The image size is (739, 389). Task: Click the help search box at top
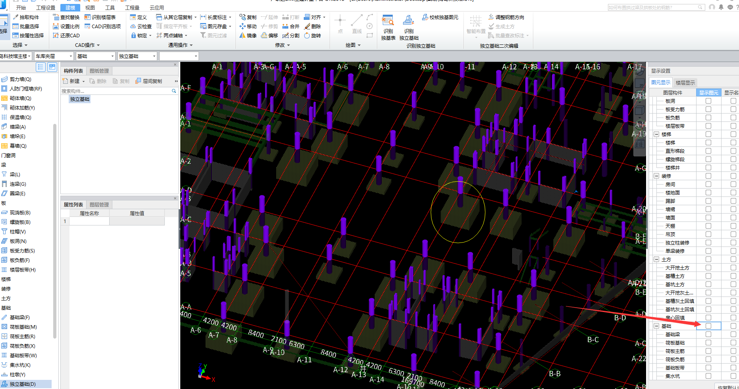pos(656,7)
